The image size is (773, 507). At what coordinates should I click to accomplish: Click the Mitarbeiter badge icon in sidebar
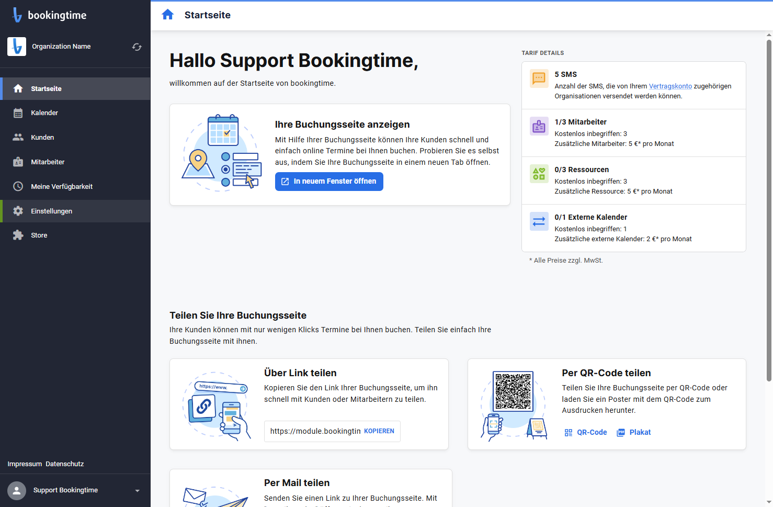(x=18, y=162)
